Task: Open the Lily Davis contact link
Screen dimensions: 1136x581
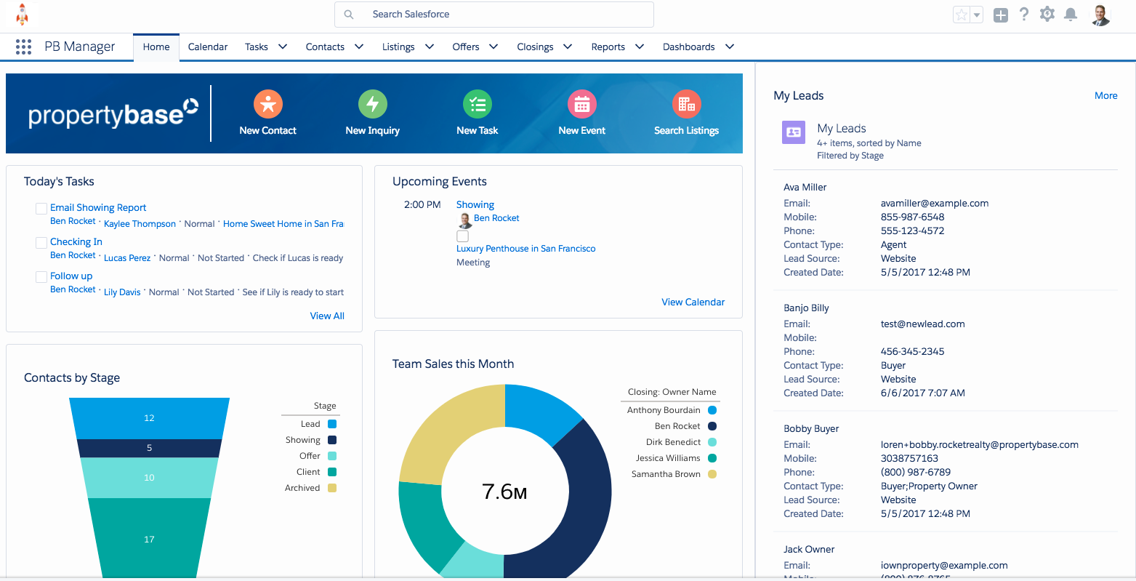Action: (122, 292)
